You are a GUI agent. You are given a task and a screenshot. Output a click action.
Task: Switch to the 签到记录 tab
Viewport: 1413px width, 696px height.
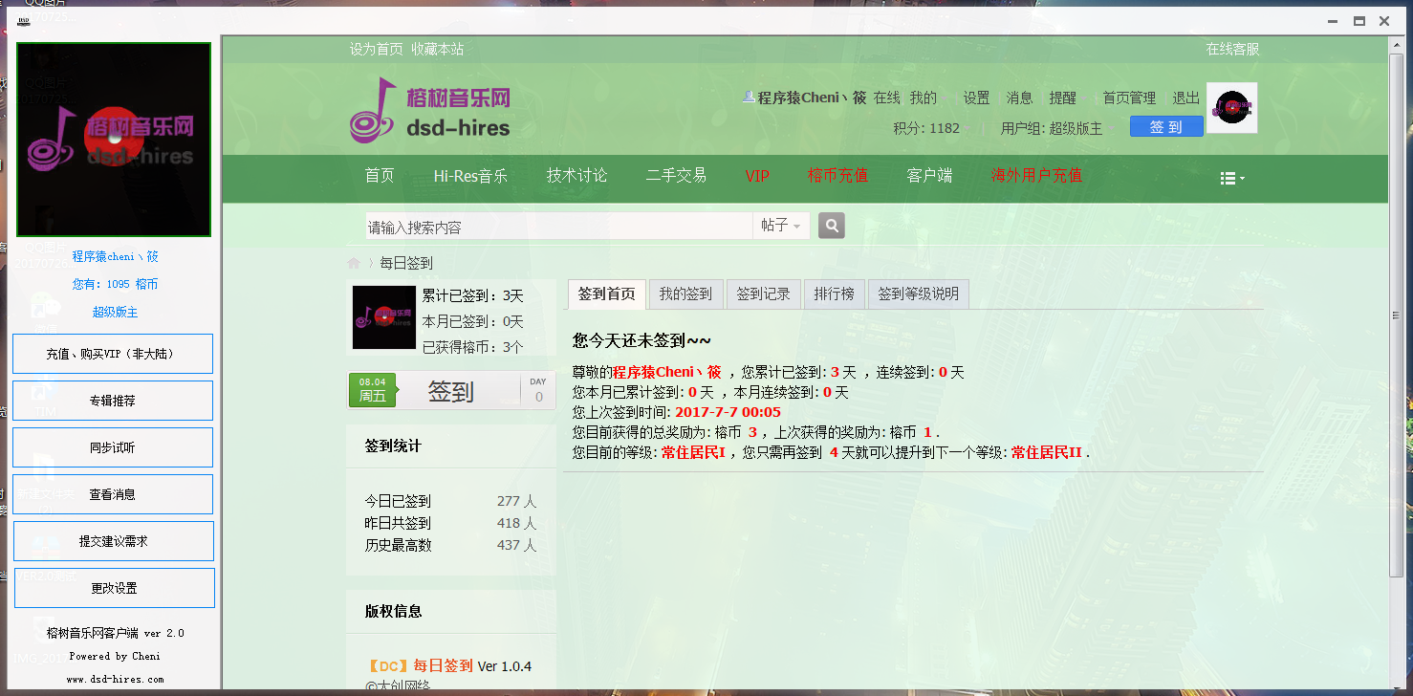coord(763,294)
